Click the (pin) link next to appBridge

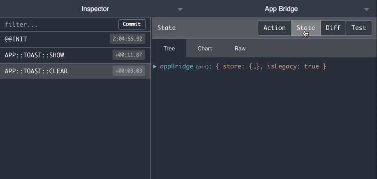(x=202, y=67)
